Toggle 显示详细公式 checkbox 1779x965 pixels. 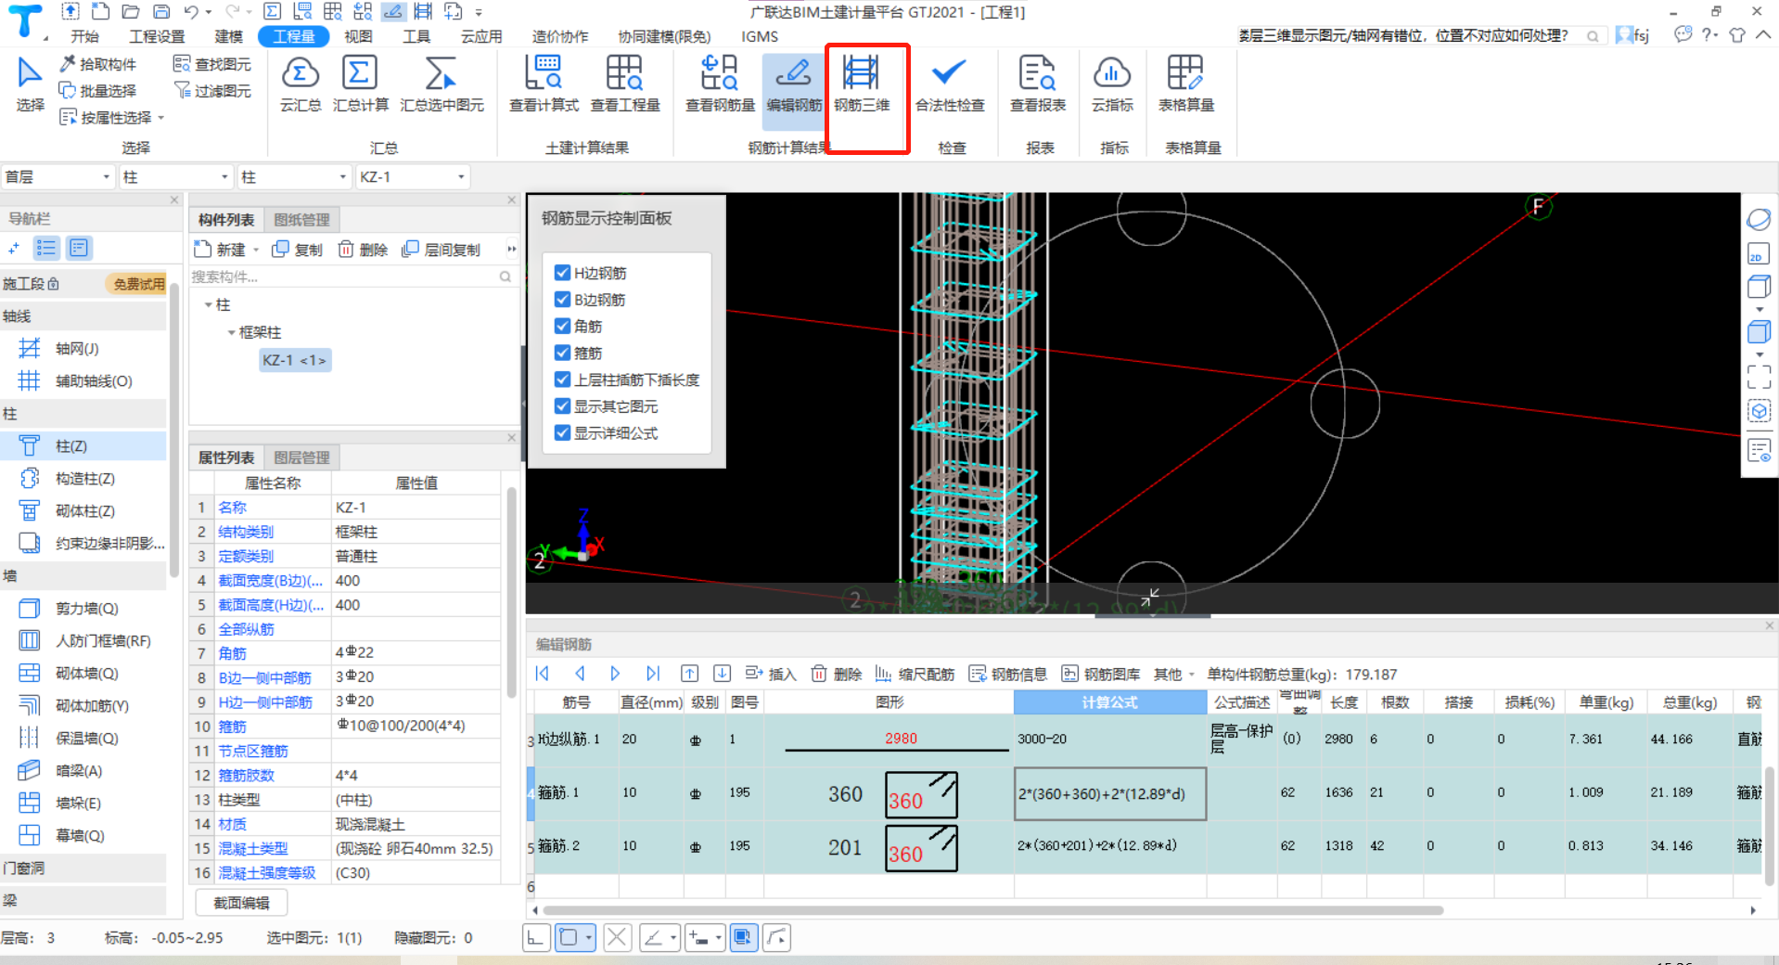[x=562, y=432]
